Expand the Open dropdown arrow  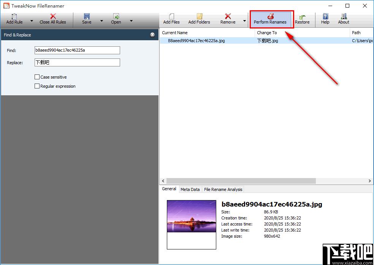131,21
